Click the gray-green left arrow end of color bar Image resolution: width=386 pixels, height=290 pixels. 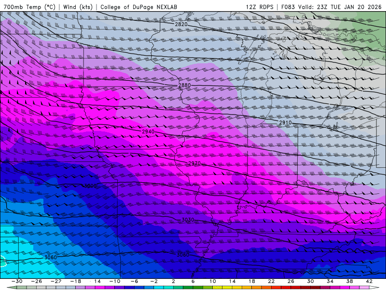click(12, 288)
